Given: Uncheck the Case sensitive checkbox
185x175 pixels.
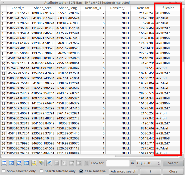Looking at the screenshot, I should (x=81, y=171).
